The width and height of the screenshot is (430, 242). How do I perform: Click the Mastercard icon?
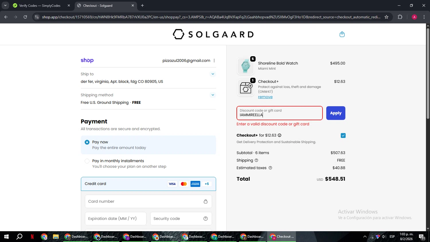184,184
